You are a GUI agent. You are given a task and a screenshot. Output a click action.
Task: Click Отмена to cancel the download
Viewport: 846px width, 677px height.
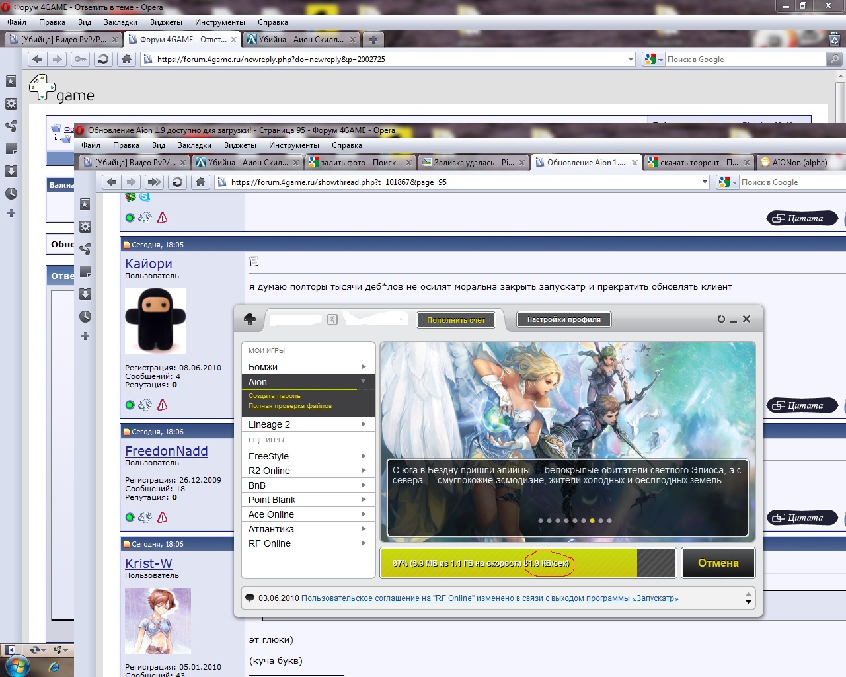pyautogui.click(x=718, y=563)
